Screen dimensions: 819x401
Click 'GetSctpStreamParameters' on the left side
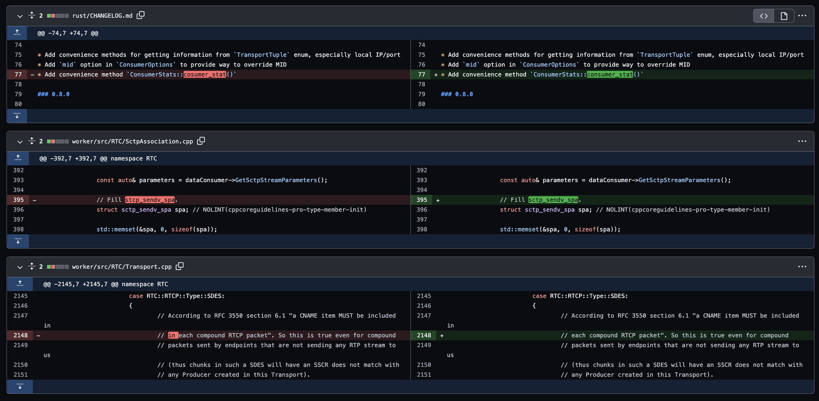pos(276,180)
